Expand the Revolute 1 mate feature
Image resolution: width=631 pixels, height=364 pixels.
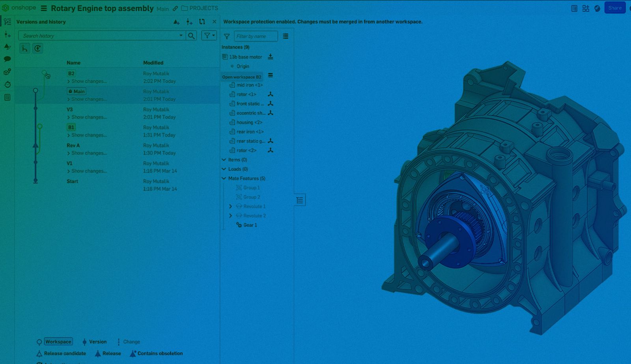click(x=231, y=206)
